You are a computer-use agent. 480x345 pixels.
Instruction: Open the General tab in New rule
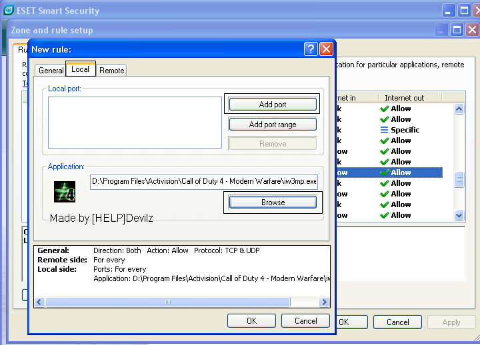[51, 71]
